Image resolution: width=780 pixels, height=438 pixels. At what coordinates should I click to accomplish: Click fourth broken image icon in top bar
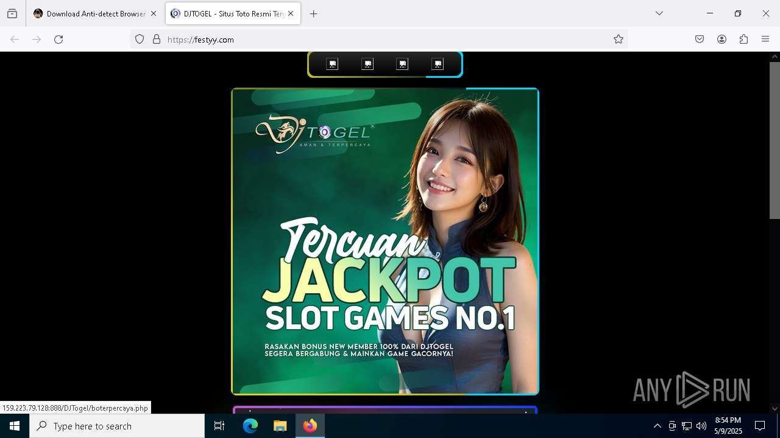438,64
